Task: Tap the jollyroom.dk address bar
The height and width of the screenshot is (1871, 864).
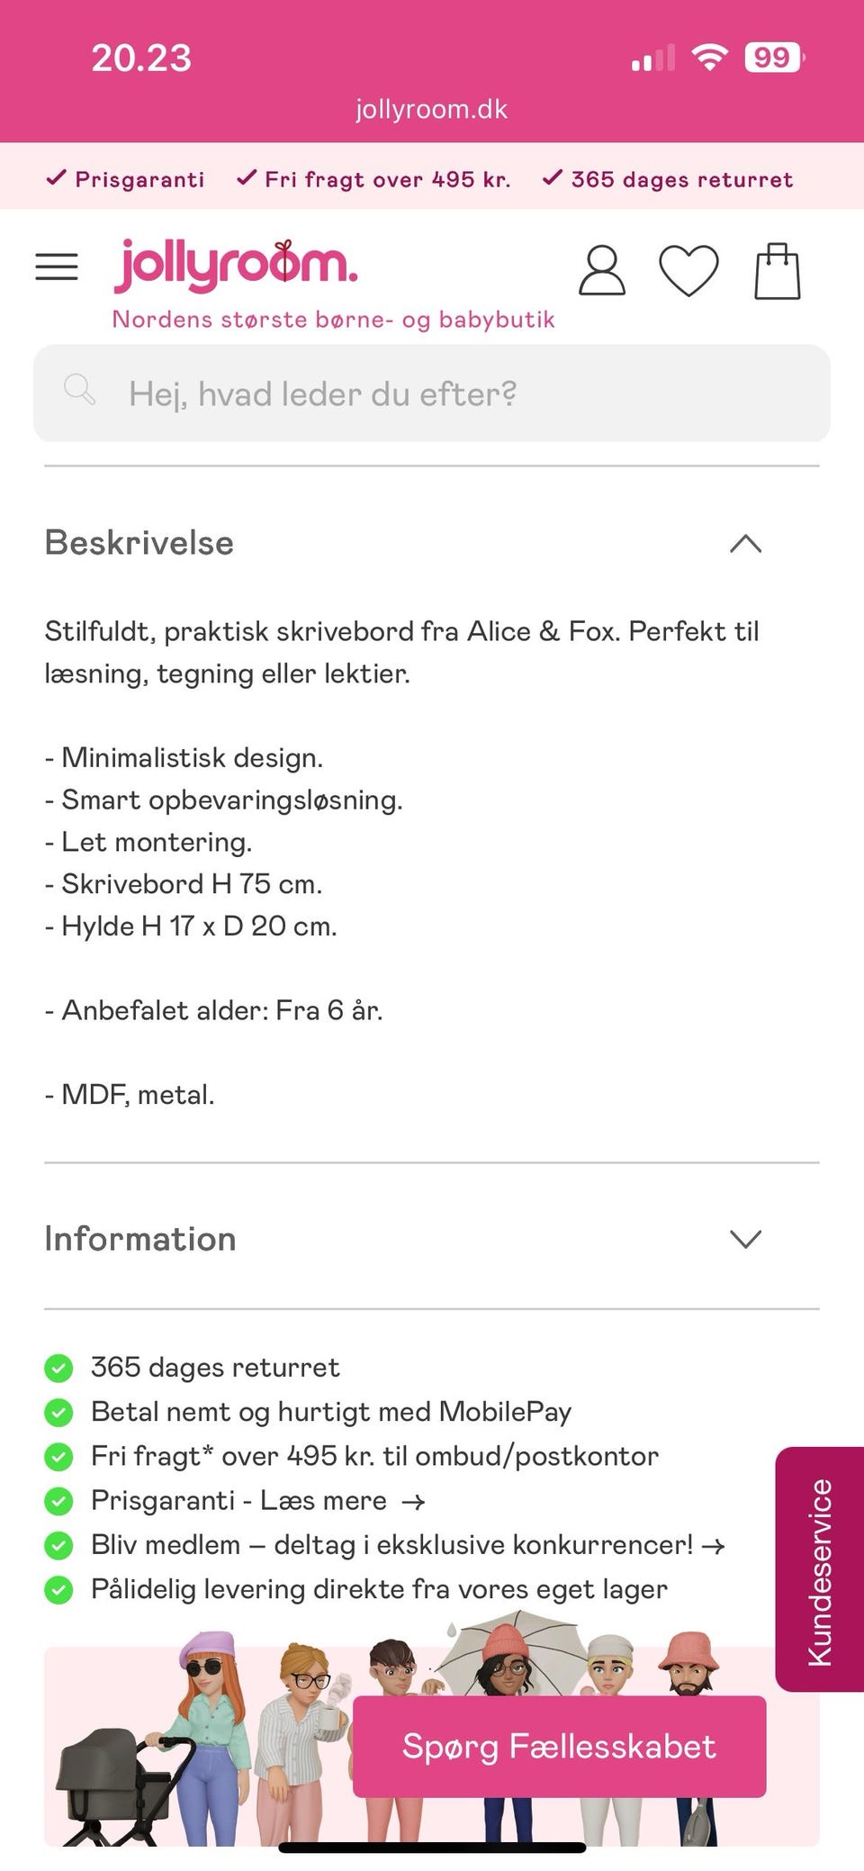Action: click(x=431, y=109)
